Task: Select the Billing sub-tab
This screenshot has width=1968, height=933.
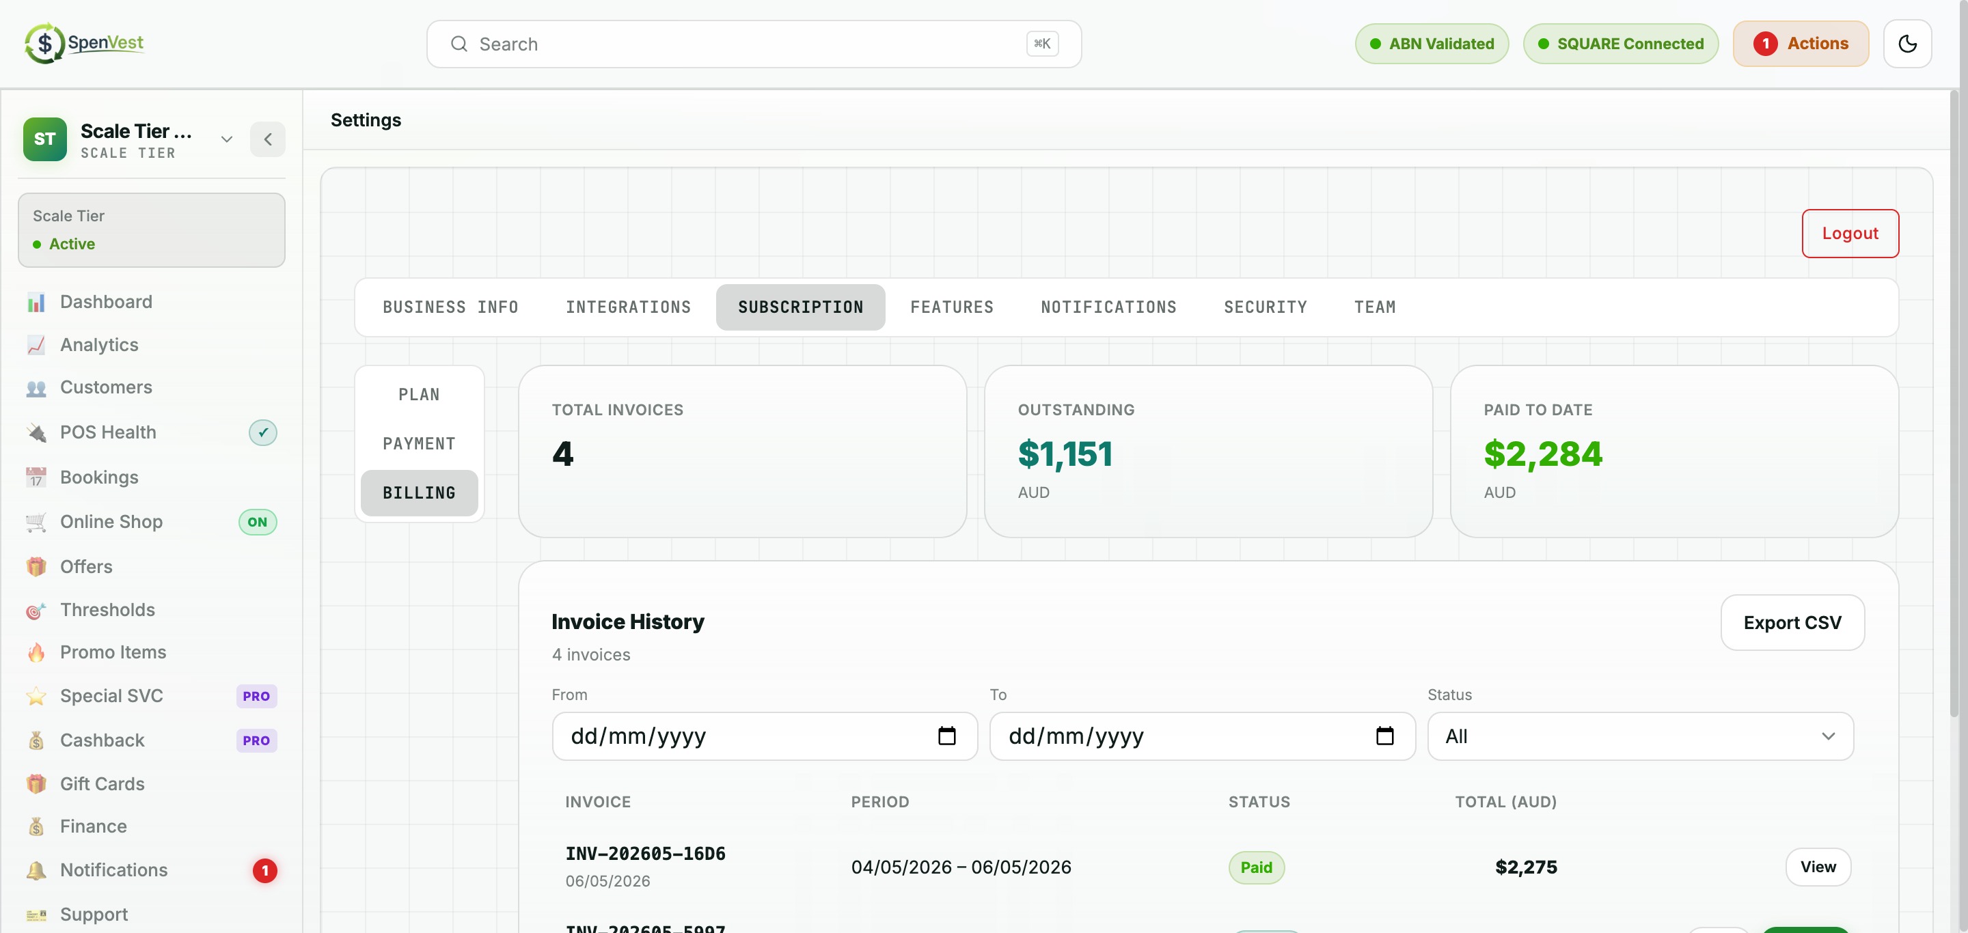Action: coord(419,493)
